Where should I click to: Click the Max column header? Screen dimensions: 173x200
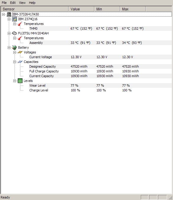click(x=133, y=9)
